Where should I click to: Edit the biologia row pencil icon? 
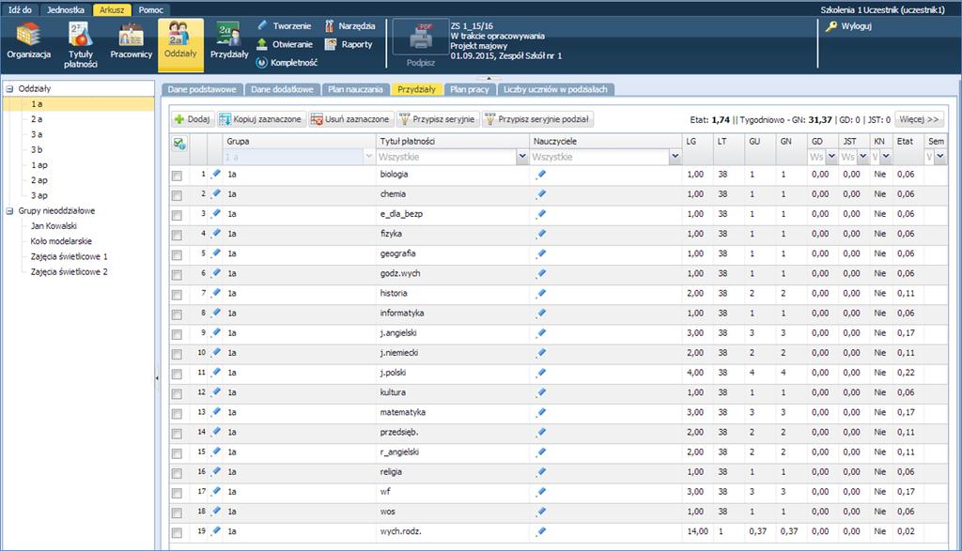[216, 174]
